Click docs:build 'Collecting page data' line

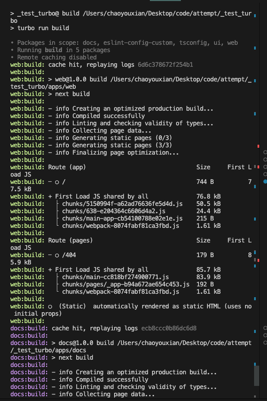83,395
